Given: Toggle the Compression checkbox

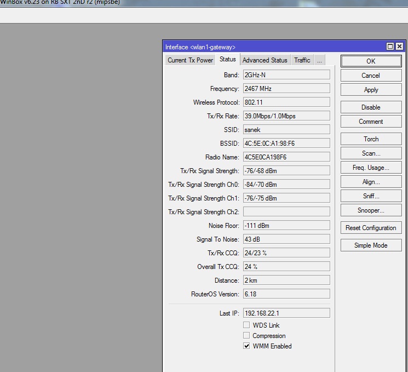Looking at the screenshot, I should (x=246, y=335).
